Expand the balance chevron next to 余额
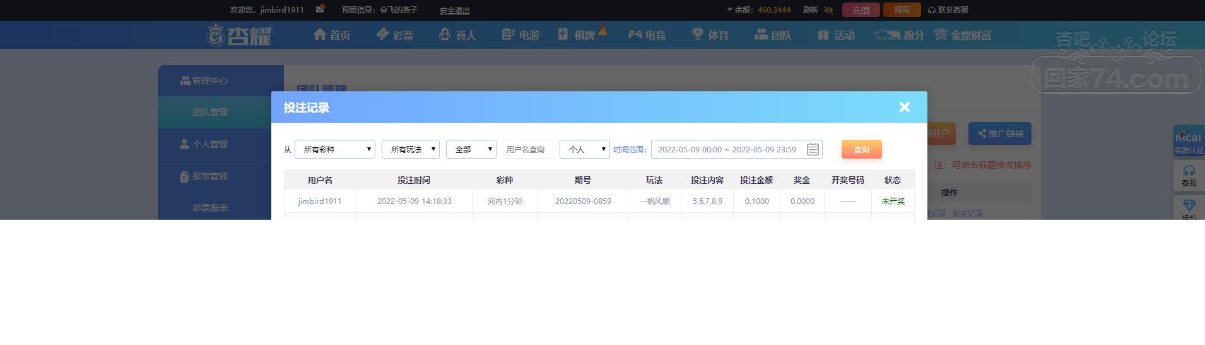1205x345 pixels. point(730,9)
